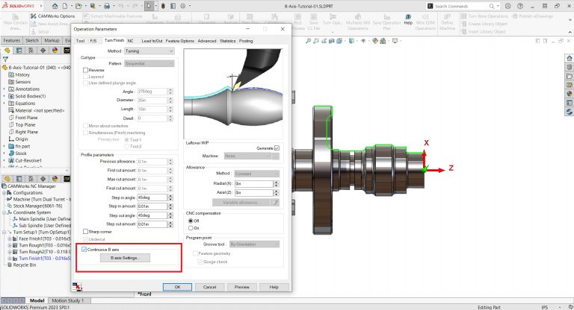Click the Step in angle input field

152,197
